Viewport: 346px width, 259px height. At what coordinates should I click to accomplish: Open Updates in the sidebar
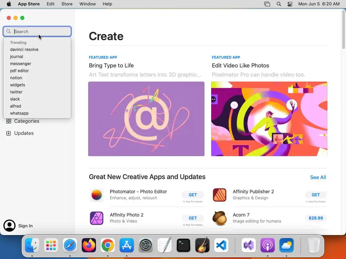tap(24, 133)
